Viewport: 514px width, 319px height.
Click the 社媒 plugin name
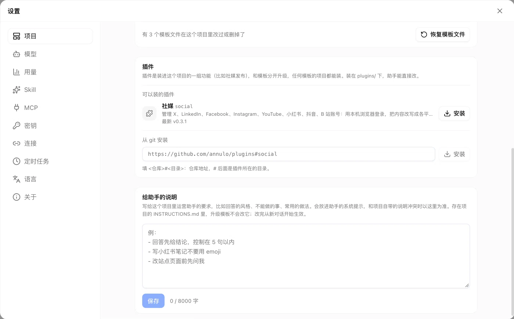pyautogui.click(x=168, y=106)
